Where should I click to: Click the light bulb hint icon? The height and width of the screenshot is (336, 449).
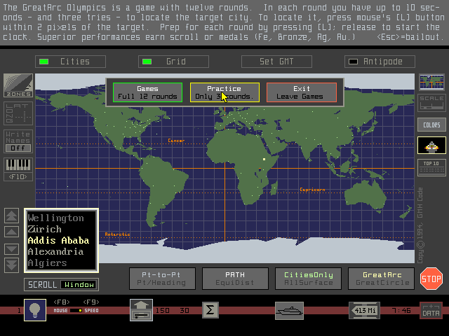coord(35,310)
